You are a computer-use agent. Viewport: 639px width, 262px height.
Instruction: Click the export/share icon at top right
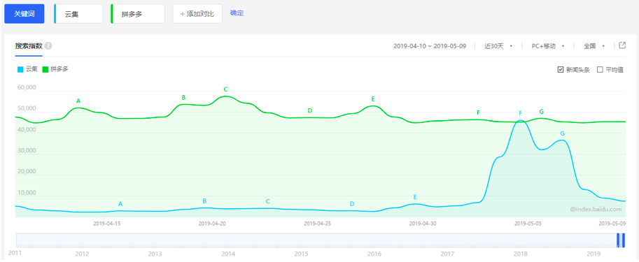click(x=622, y=45)
